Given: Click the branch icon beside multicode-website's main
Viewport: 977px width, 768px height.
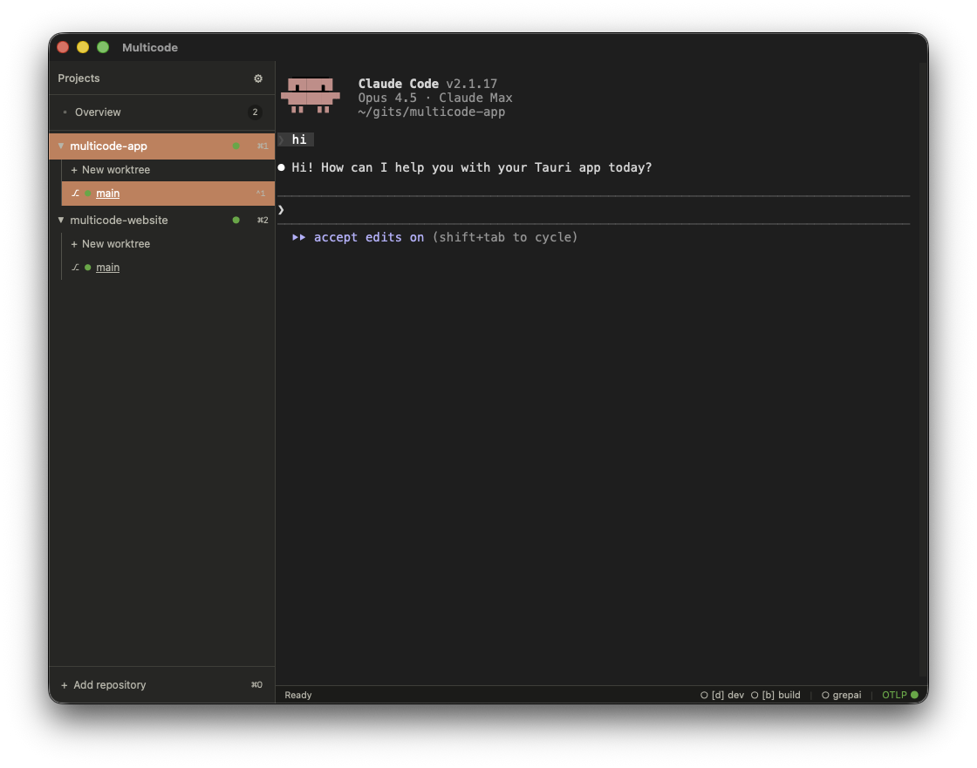Looking at the screenshot, I should (x=75, y=267).
